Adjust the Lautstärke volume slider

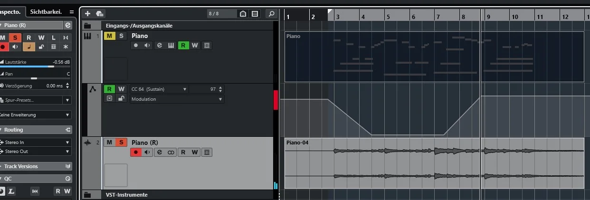point(35,67)
